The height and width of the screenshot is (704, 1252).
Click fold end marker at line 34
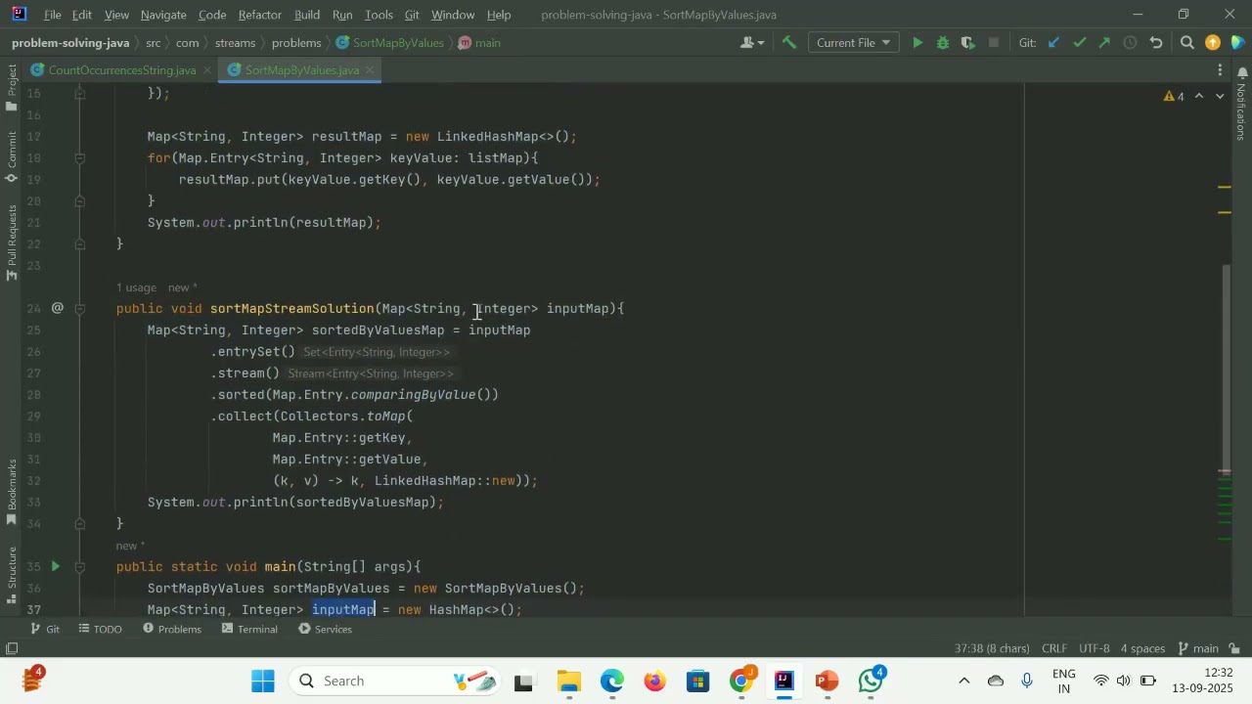pyautogui.click(x=80, y=523)
